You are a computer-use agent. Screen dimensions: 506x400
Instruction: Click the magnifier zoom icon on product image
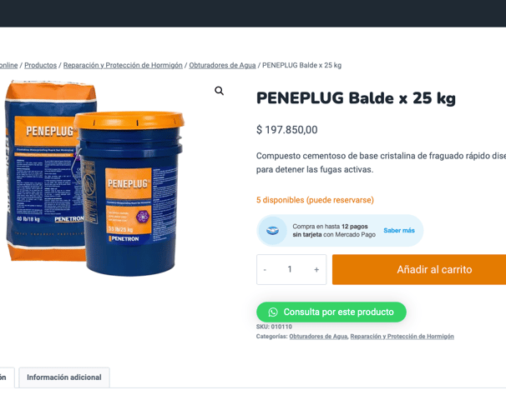(x=219, y=91)
